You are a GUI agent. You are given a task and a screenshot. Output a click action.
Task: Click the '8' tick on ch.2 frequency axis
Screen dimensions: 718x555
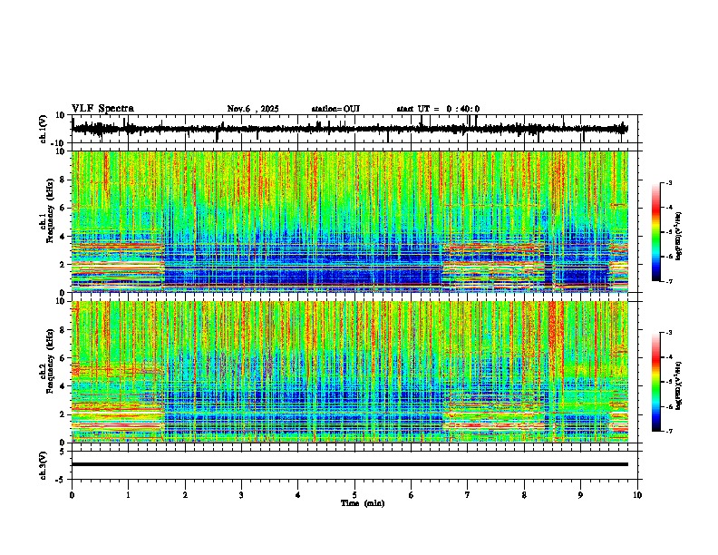[63, 330]
